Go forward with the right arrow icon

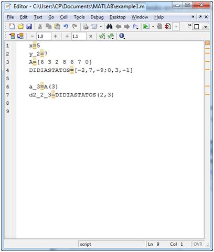127,27
